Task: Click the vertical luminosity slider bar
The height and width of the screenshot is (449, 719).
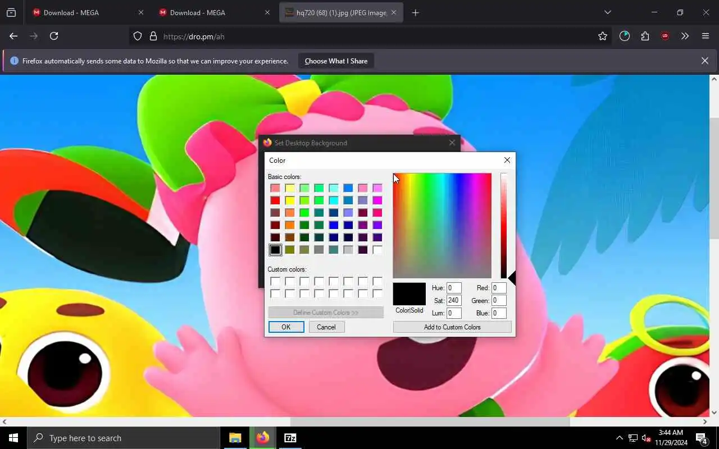Action: click(504, 226)
